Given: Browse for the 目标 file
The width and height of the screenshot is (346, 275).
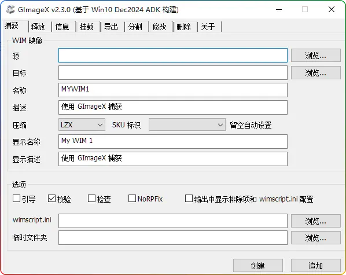Looking at the screenshot, I should pos(316,73).
